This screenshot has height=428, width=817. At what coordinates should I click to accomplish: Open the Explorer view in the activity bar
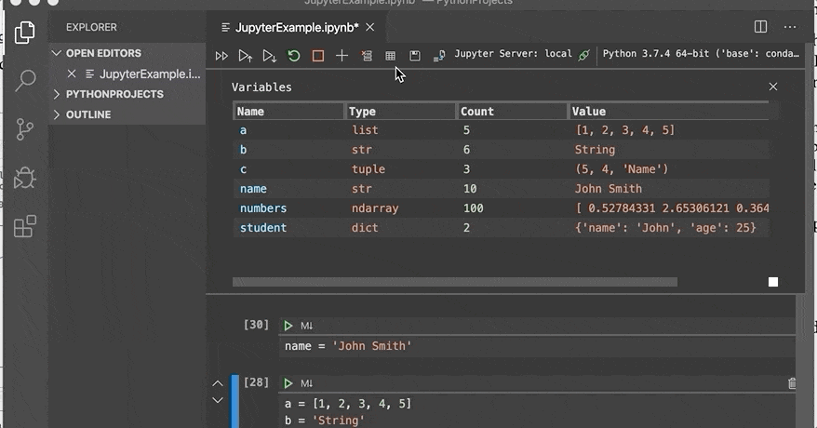coord(24,33)
